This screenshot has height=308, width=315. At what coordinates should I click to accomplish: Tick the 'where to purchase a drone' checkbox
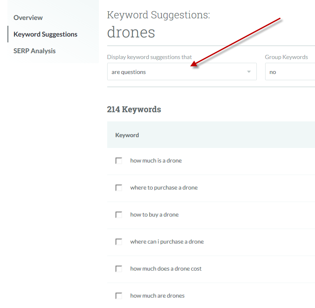point(119,188)
